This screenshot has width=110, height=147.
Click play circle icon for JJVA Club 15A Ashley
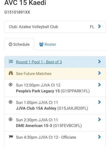[x=10, y=102]
